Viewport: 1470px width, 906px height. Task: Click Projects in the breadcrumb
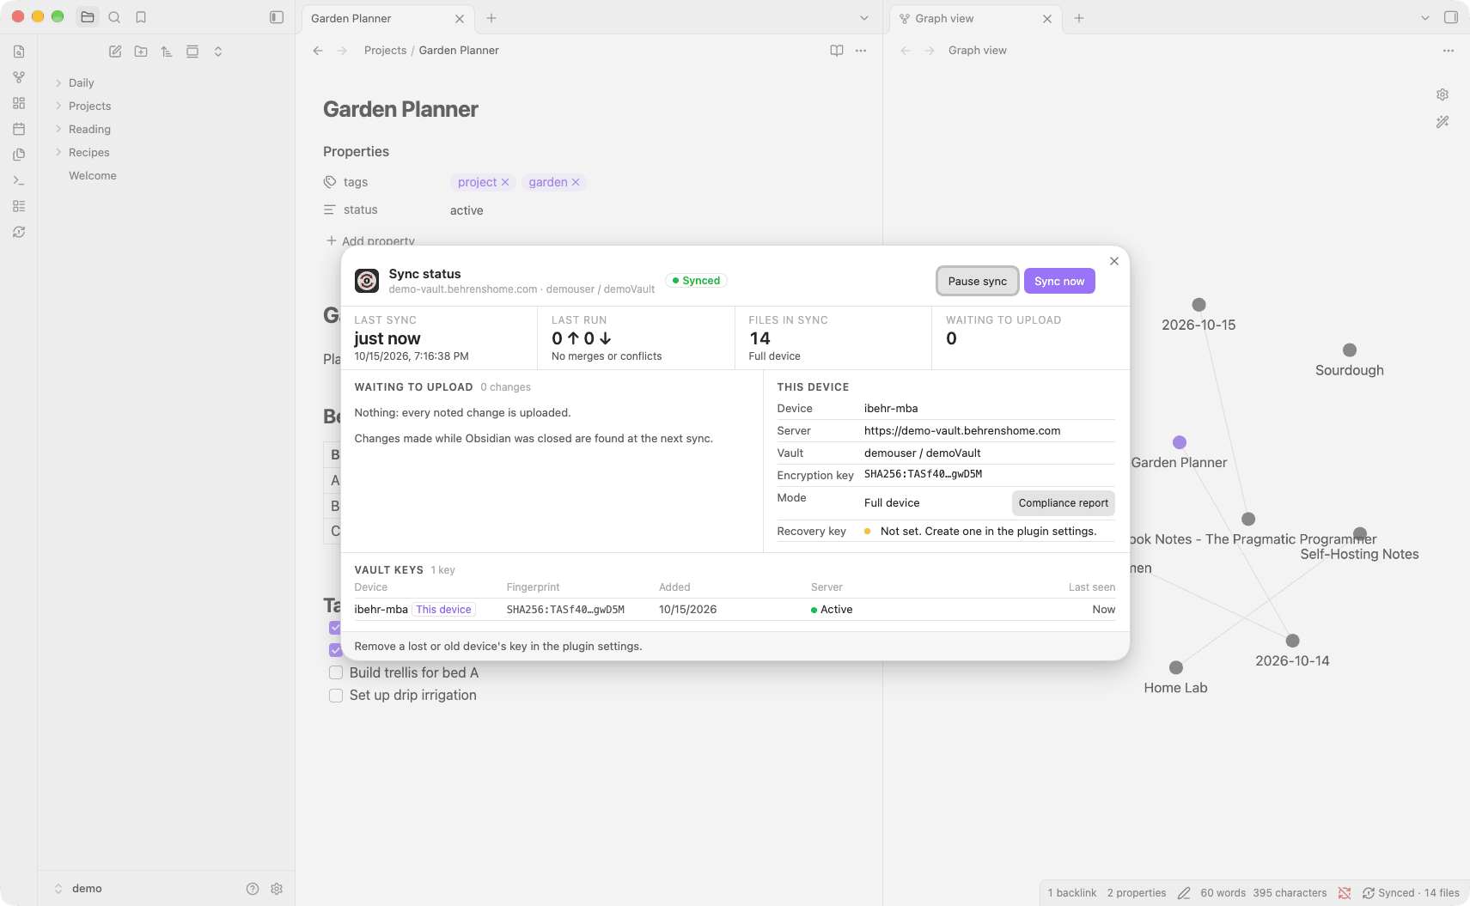tap(385, 51)
